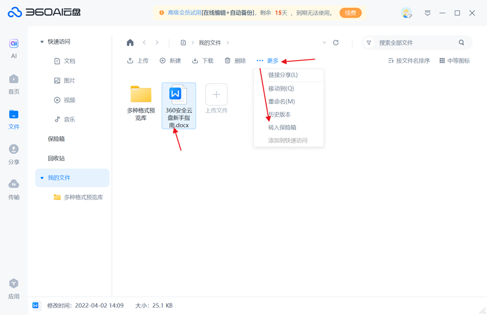Choose 历史版本 from the menu
Viewport: 487px width, 315px height.
coord(289,114)
